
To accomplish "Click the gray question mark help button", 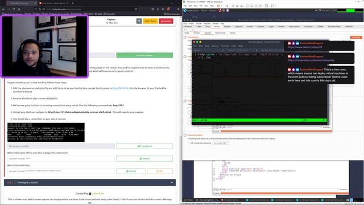I will (x=139, y=21).
